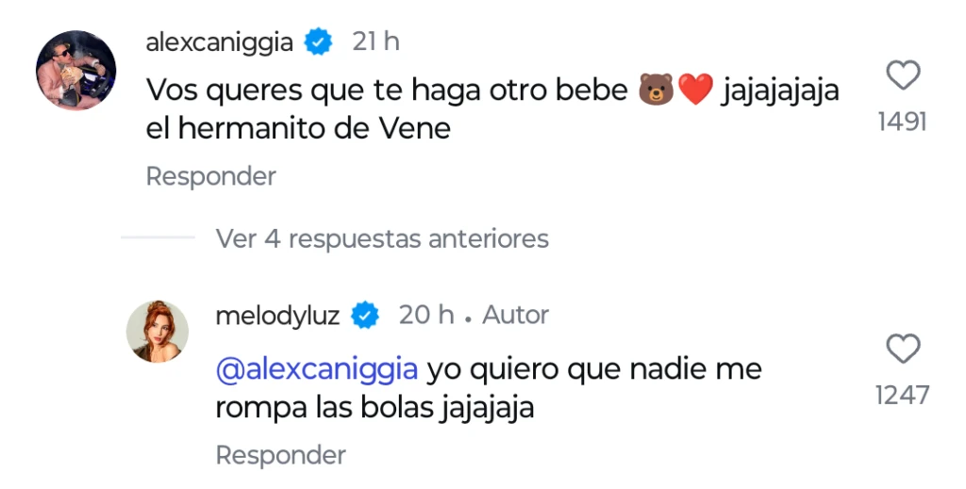966x489 pixels.
Task: Reply to alexcaniggia's comment via Responder
Action: click(x=210, y=176)
